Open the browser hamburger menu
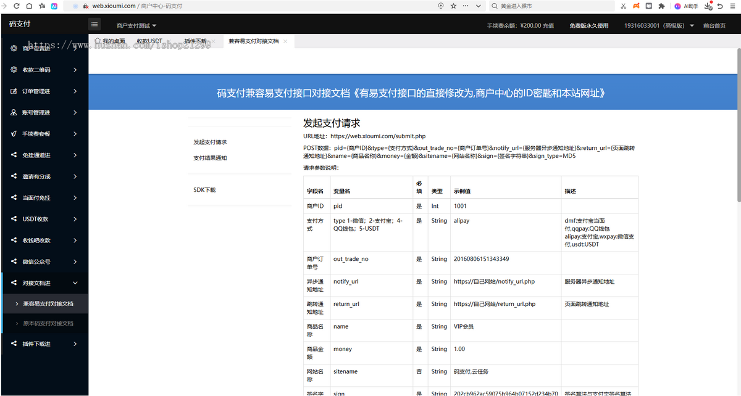This screenshot has width=741, height=396. (733, 6)
